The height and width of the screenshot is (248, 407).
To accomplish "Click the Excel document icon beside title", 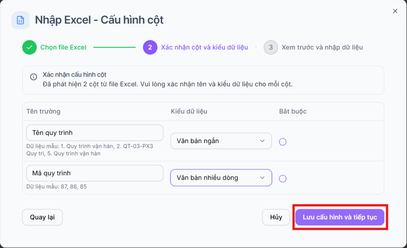I will coord(20,20).
